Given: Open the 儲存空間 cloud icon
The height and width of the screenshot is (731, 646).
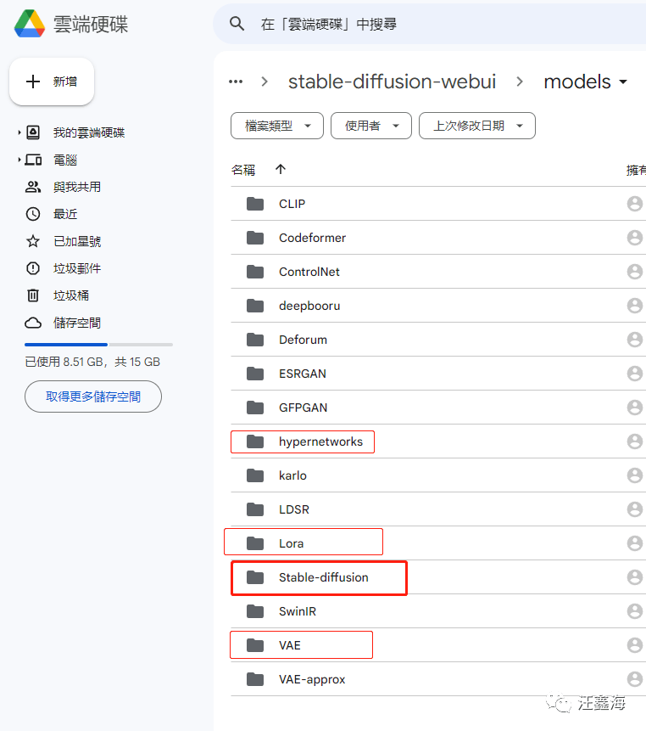Looking at the screenshot, I should tap(32, 323).
